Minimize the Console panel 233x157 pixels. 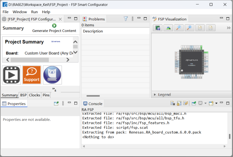[x=221, y=102]
